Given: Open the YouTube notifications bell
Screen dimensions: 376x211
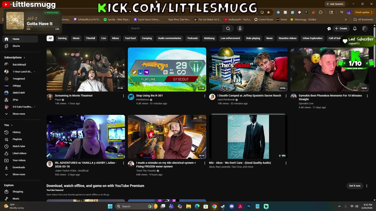Looking at the screenshot, I should (355, 28).
